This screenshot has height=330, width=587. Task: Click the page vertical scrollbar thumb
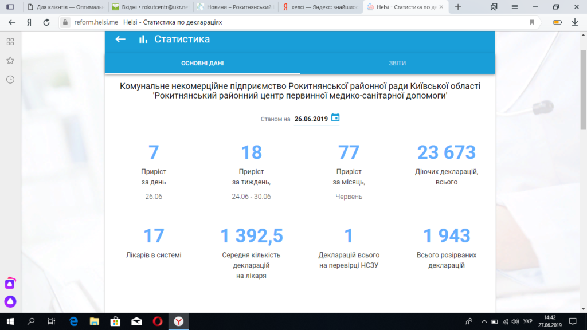tap(583, 90)
